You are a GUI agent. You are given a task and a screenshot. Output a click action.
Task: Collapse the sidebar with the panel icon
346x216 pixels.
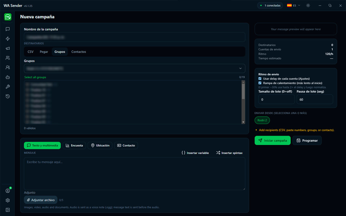[8, 210]
